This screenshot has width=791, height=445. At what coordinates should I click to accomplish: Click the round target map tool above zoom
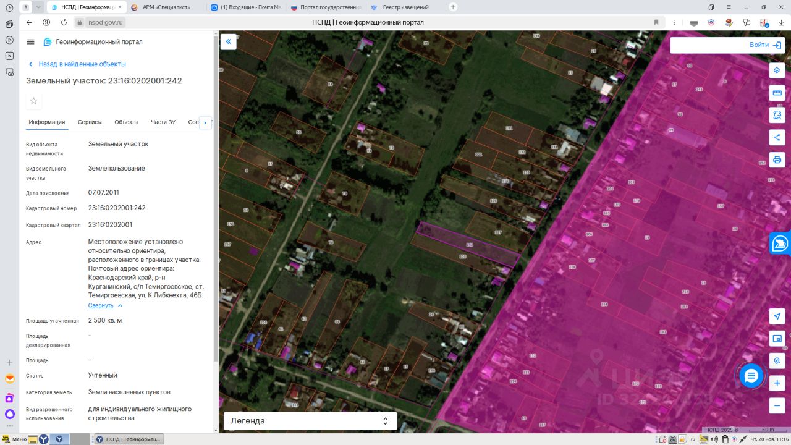pyautogui.click(x=777, y=360)
